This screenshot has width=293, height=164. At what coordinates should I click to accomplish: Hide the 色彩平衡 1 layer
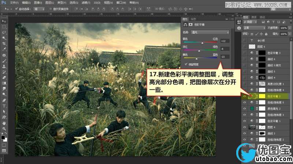coord(245,121)
